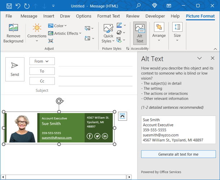220x180 pixels.
Task: Click the Undo arrow
Action: 18,6
